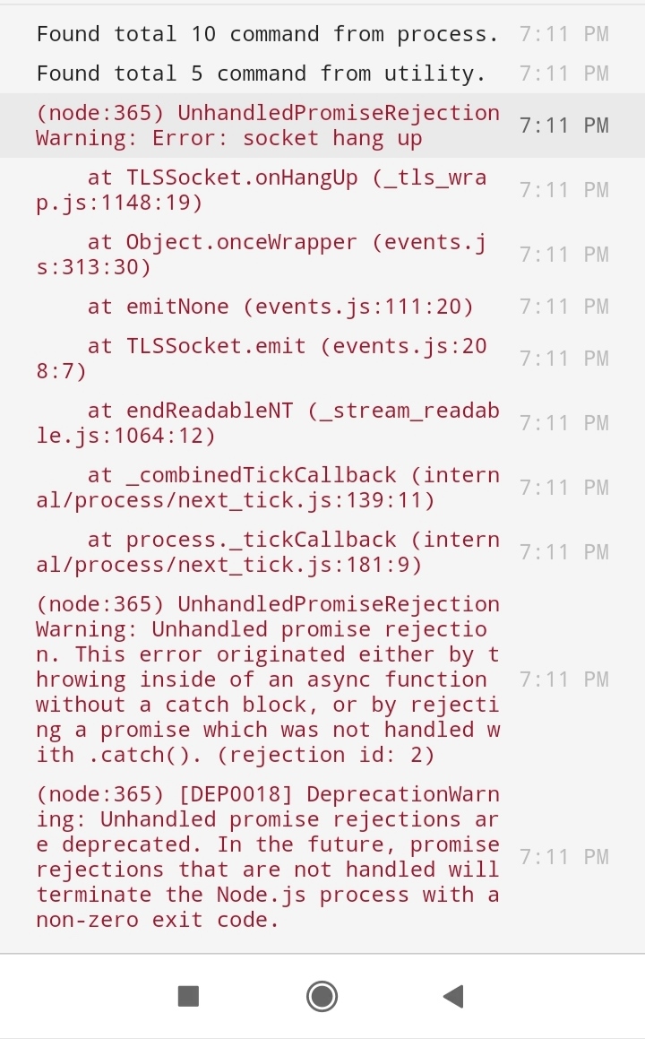The width and height of the screenshot is (645, 1039).
Task: Tap the DEP0018 DeprecationWarning message
Action: point(268,857)
